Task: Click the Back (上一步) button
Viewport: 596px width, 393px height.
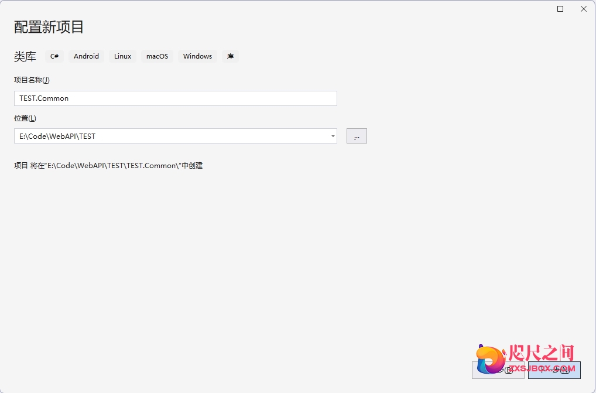Action: [x=498, y=370]
